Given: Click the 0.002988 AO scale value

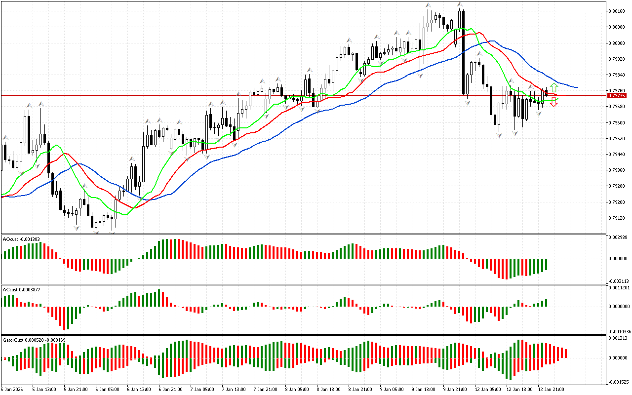Looking at the screenshot, I should (x=617, y=237).
